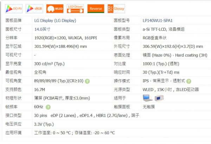Select the 30 pins eDP interface value
The width and height of the screenshot is (211, 144).
[x=87, y=116]
